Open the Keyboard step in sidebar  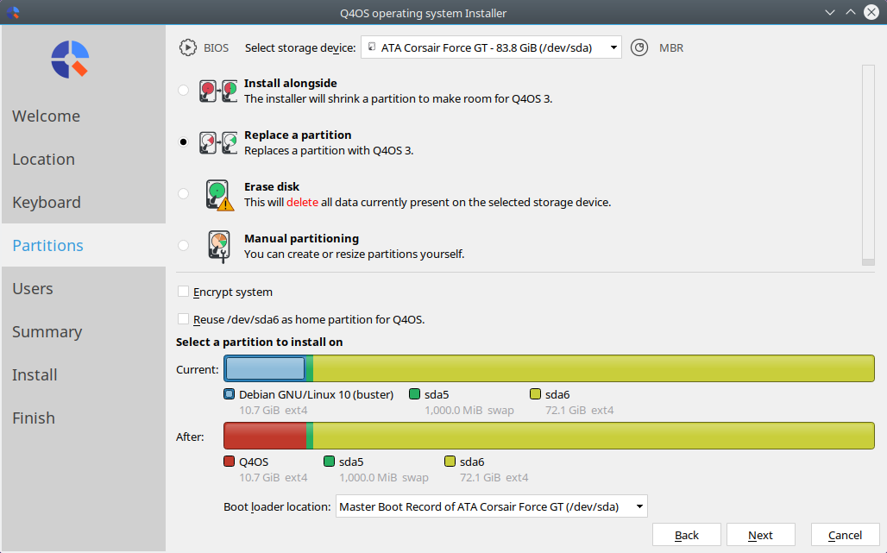pos(47,202)
